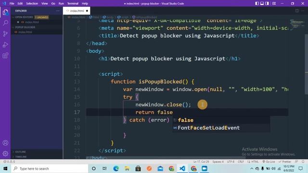
Task: Show hidden system tray icons
Action: (x=252, y=169)
